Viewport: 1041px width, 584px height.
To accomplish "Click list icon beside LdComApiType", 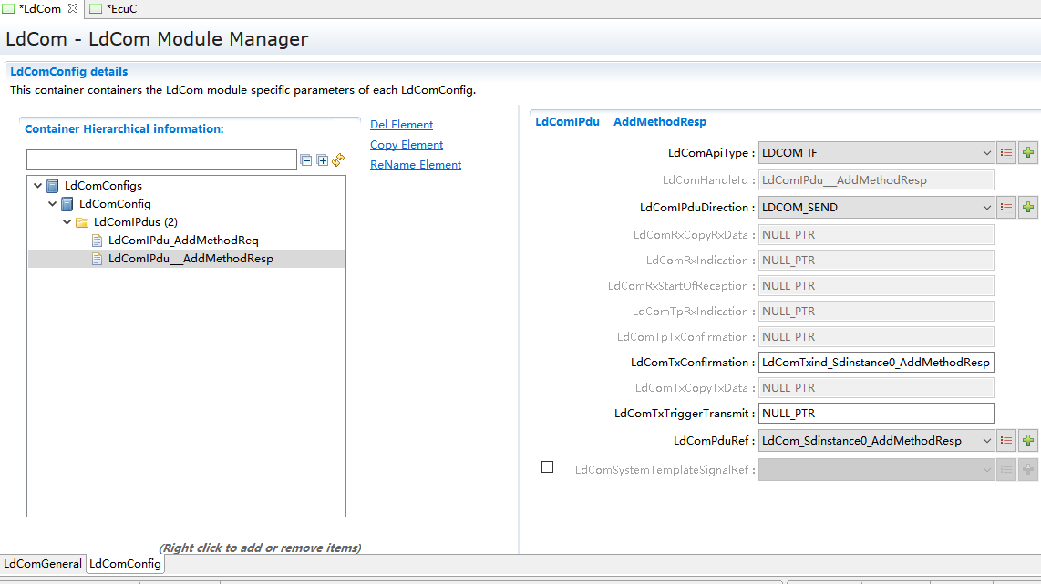I will point(1006,153).
